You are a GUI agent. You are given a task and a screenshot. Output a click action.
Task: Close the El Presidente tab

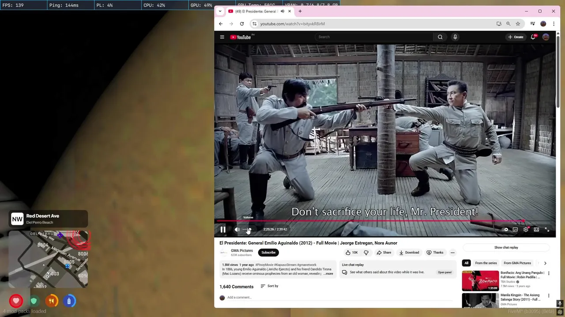point(290,11)
